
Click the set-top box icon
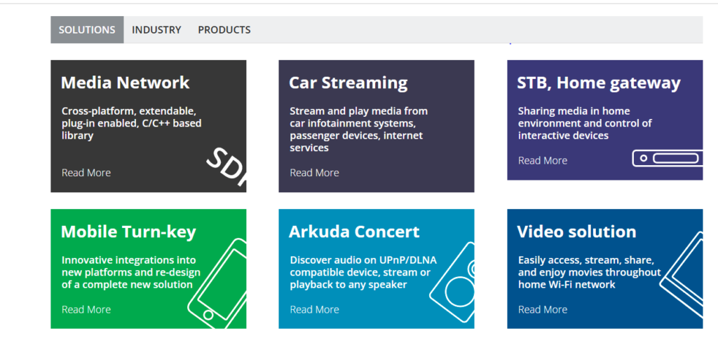[667, 158]
